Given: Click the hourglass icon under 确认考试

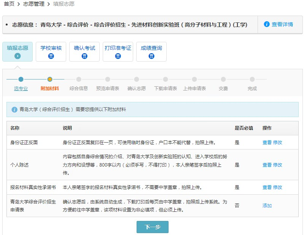Looking at the screenshot, I should (x=84, y=56).
